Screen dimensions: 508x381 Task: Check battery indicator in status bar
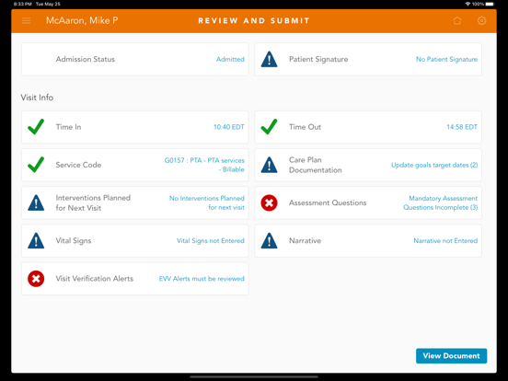491,4
